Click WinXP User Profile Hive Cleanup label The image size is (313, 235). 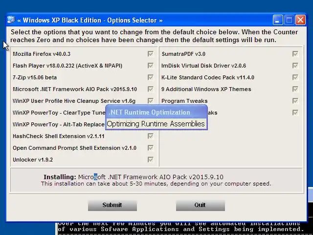coord(74,101)
